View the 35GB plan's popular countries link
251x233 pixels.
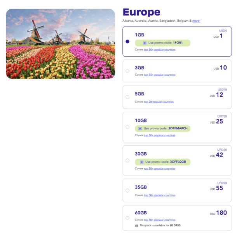159,195
